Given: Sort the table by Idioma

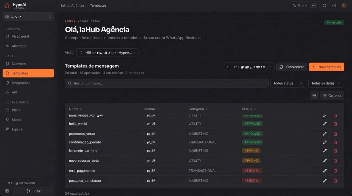Looking at the screenshot, I should point(151,109).
